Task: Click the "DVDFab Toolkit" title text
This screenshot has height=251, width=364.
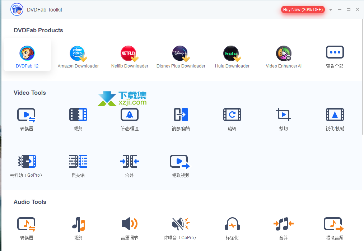Action: 45,10
